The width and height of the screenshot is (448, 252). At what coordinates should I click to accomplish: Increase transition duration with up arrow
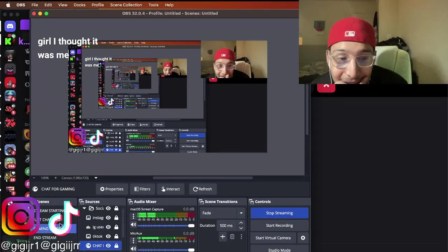point(241,223)
